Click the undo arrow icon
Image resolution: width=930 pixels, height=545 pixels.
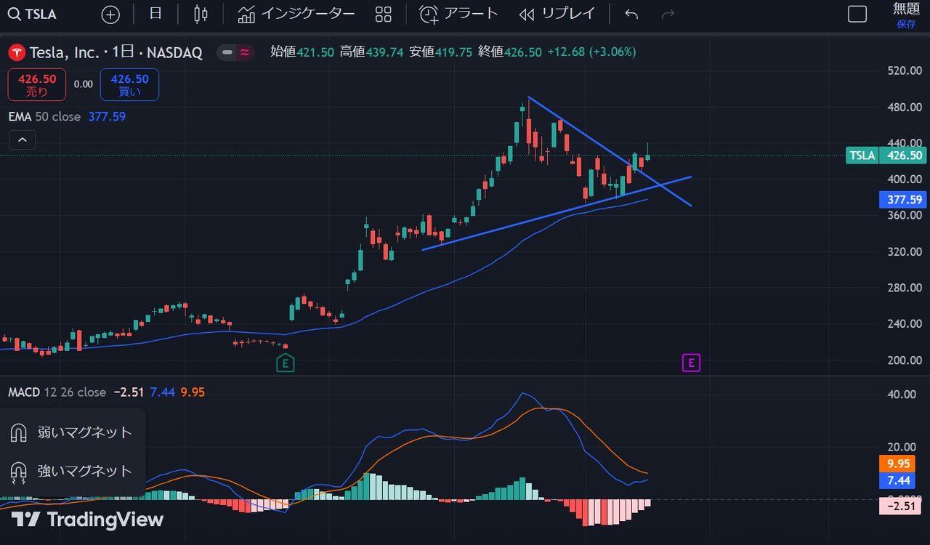[x=631, y=14]
